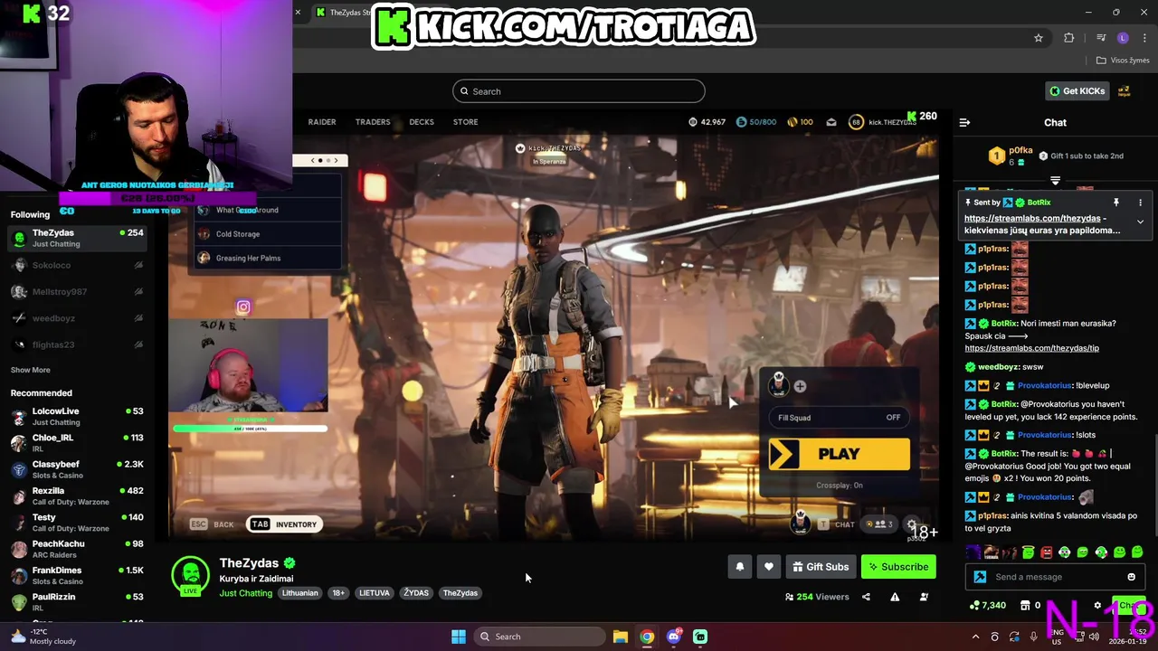Screen dimensions: 1158x651
Task: Open LolcowLive recommended channel
Action: pos(77,416)
